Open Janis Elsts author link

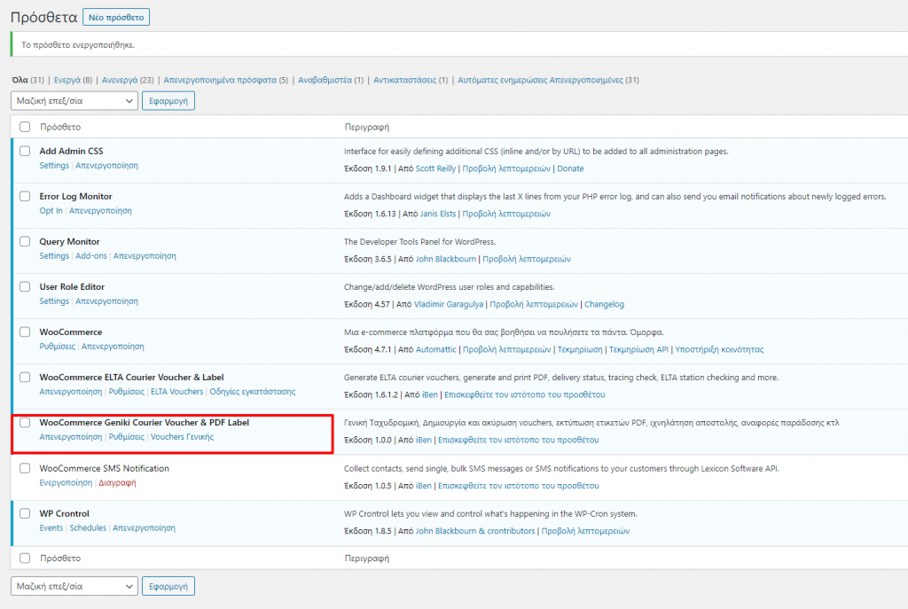[438, 214]
